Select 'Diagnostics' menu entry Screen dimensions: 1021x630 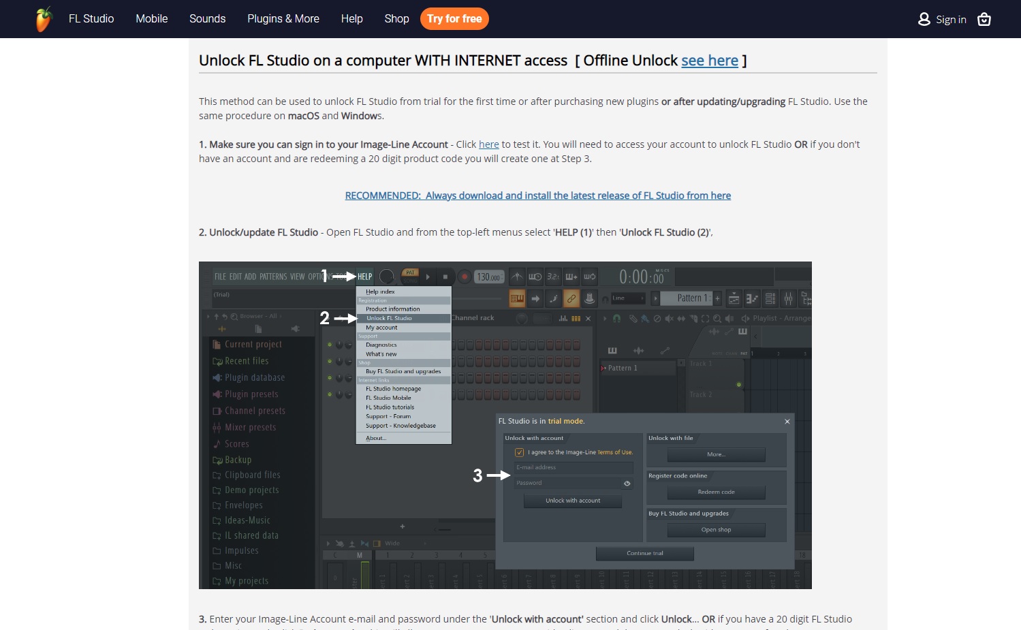click(403, 345)
